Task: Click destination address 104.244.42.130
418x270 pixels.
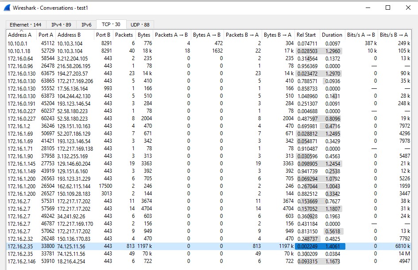Action: (x=74, y=96)
